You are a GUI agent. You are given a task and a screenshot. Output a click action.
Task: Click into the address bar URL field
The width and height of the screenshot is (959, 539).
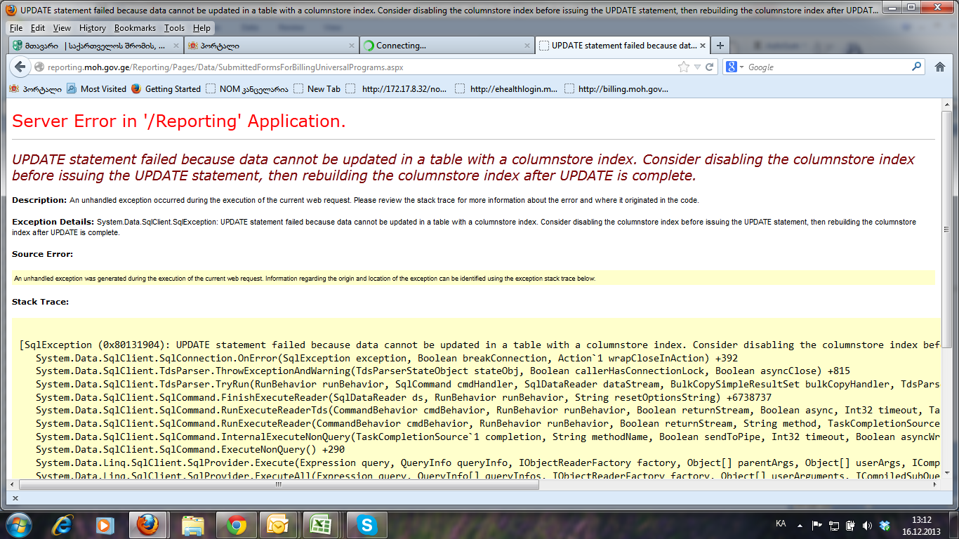pos(351,67)
